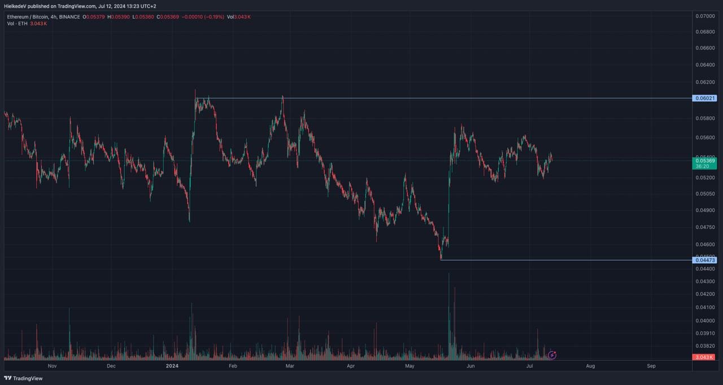Click the May label on the time axis

410,366
